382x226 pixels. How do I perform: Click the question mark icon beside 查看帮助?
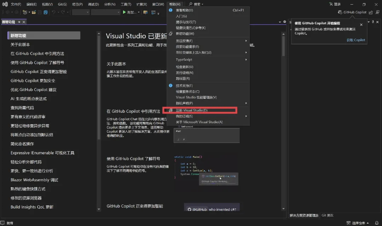click(170, 10)
